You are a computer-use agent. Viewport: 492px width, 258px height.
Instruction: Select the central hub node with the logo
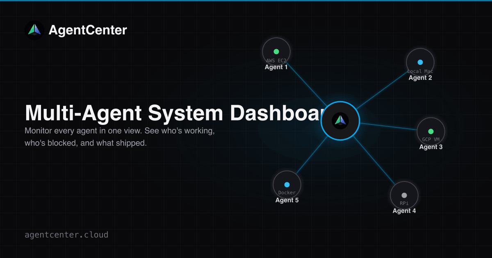(340, 121)
